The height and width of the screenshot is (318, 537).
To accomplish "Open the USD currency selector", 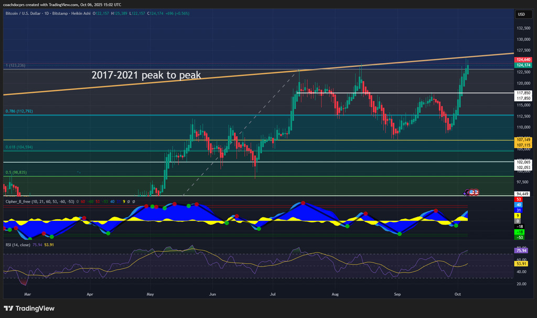I will click(521, 14).
